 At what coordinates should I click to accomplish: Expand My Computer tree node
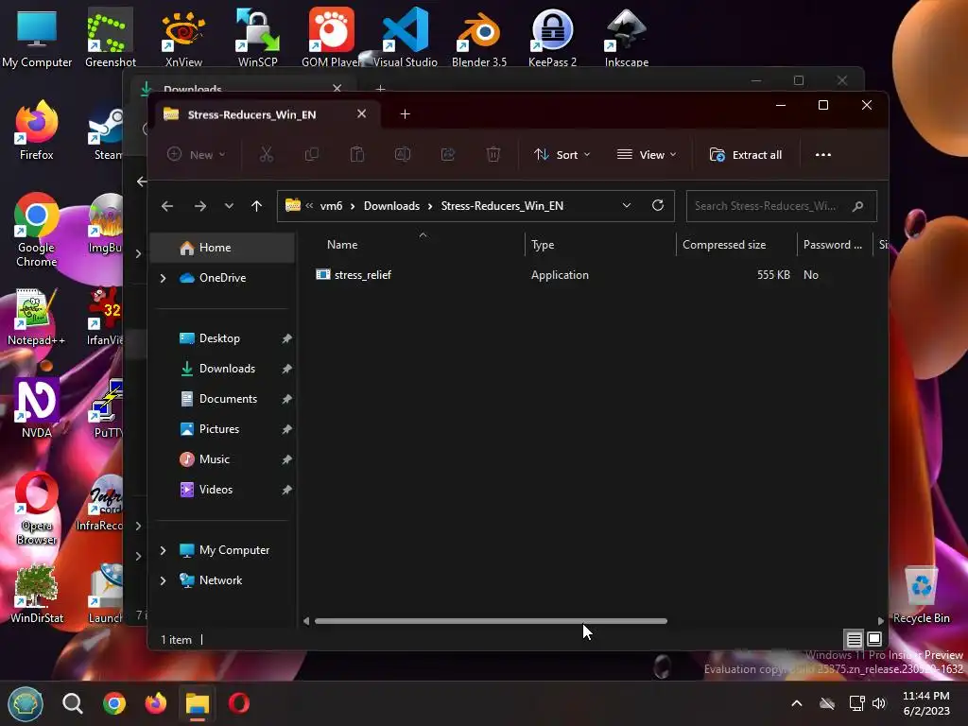click(163, 550)
